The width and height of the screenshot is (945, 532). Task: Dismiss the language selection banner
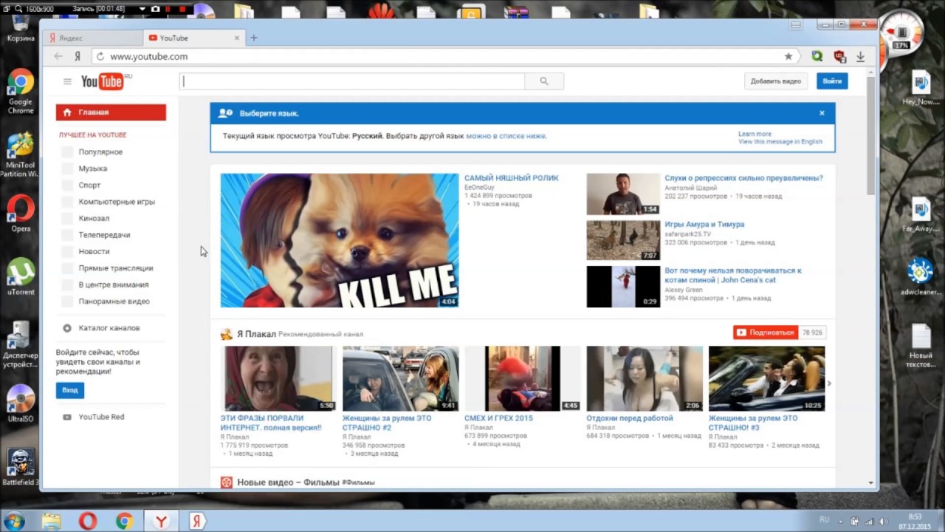point(822,113)
